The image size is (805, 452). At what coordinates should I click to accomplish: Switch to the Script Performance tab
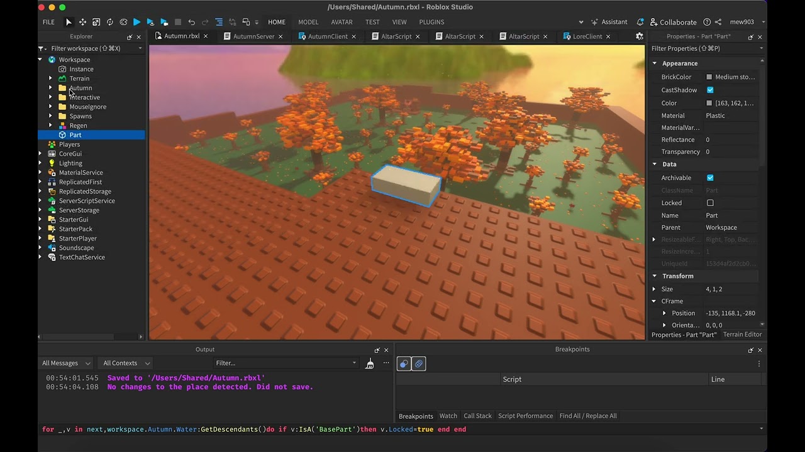point(525,416)
